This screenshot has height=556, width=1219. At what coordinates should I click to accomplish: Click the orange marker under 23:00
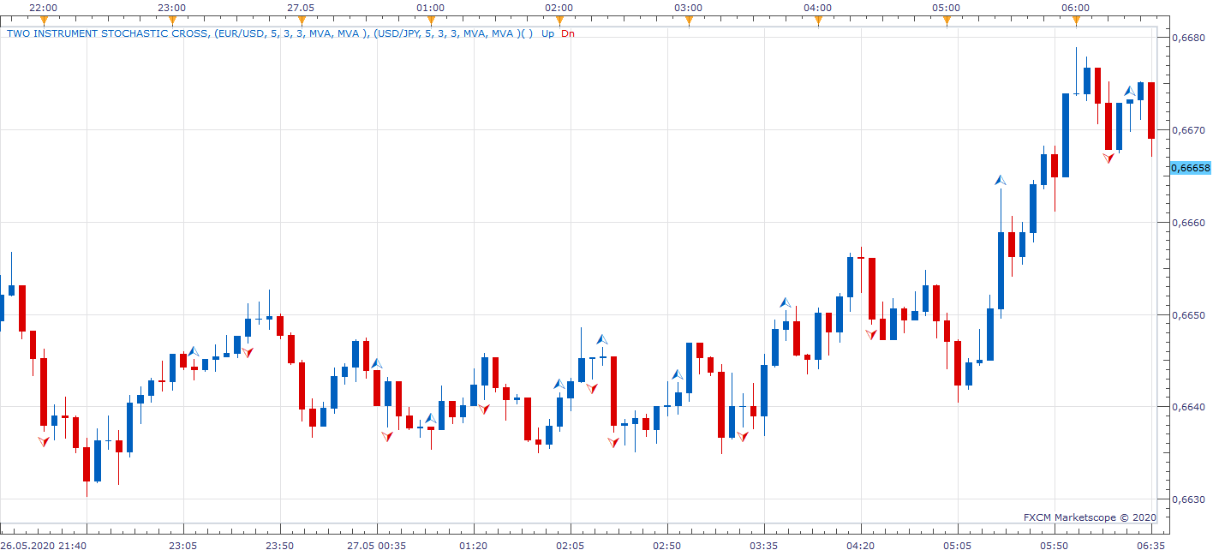[172, 21]
